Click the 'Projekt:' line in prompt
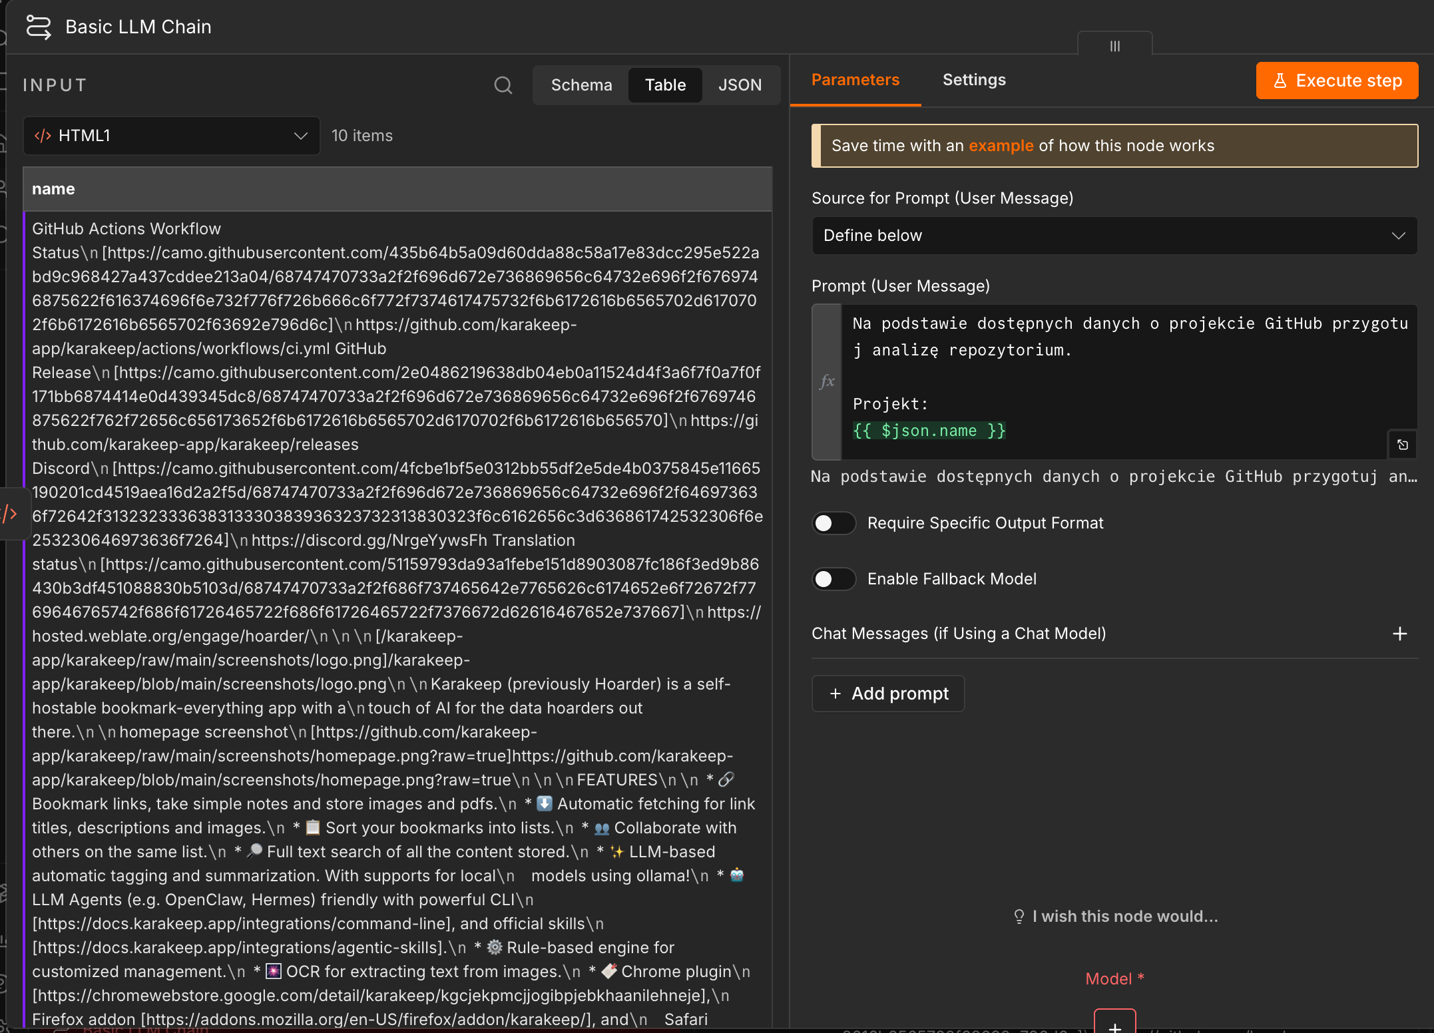 click(x=890, y=404)
